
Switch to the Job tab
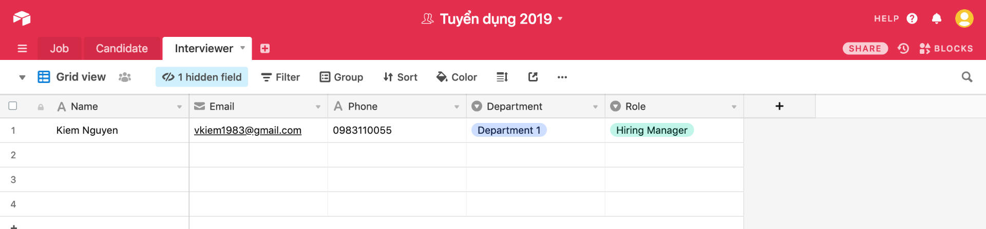point(59,49)
